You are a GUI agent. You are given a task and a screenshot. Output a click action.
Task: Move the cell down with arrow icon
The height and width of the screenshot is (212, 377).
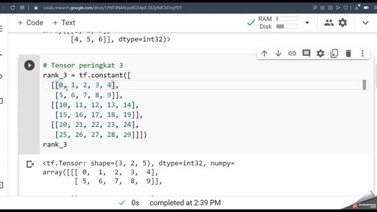278,54
